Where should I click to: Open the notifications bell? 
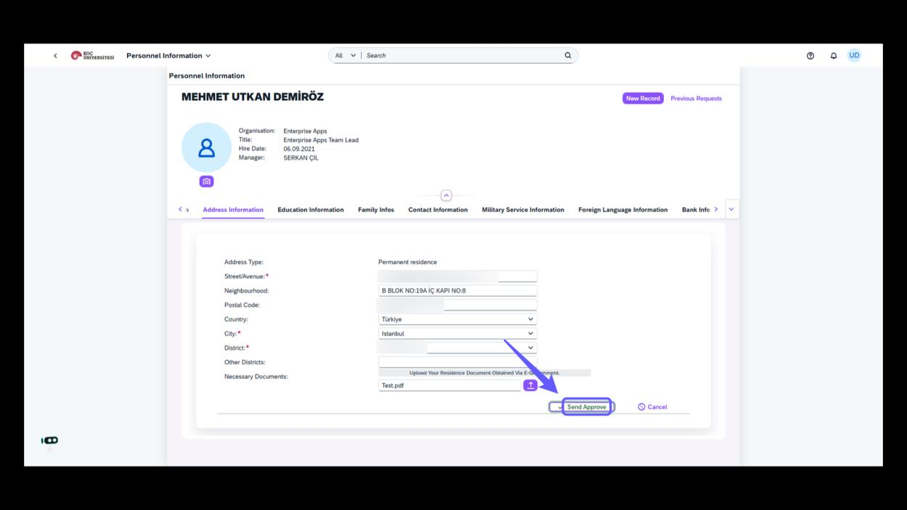pos(833,56)
